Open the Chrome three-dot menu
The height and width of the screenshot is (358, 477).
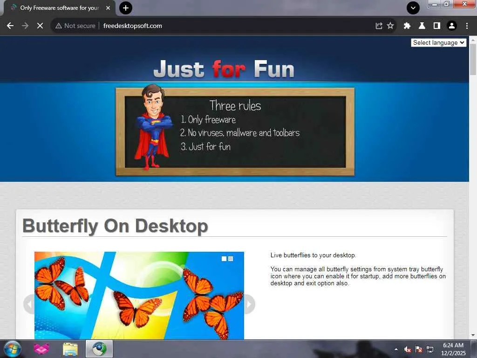click(467, 26)
